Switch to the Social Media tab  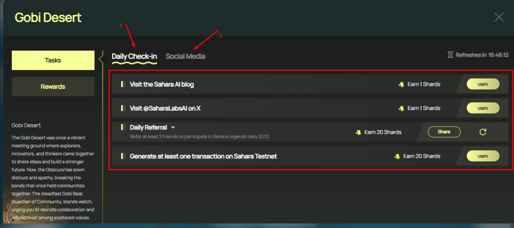click(x=185, y=56)
